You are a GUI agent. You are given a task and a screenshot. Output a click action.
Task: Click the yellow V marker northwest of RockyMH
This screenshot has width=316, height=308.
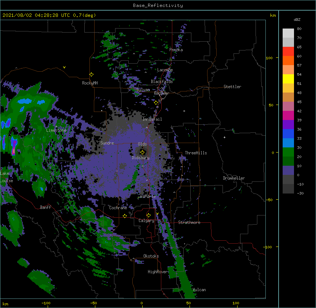coord(64,67)
